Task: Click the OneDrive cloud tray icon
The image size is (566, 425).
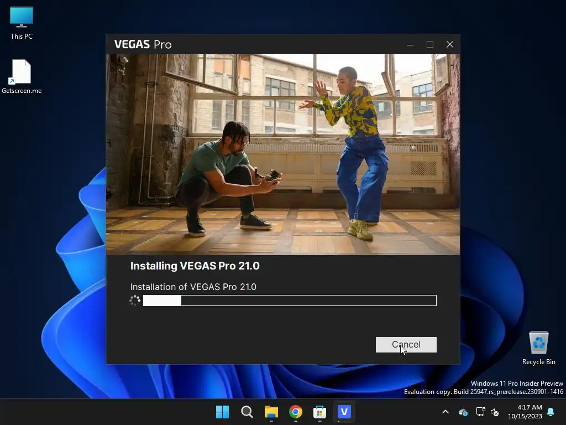Action: coord(463,412)
